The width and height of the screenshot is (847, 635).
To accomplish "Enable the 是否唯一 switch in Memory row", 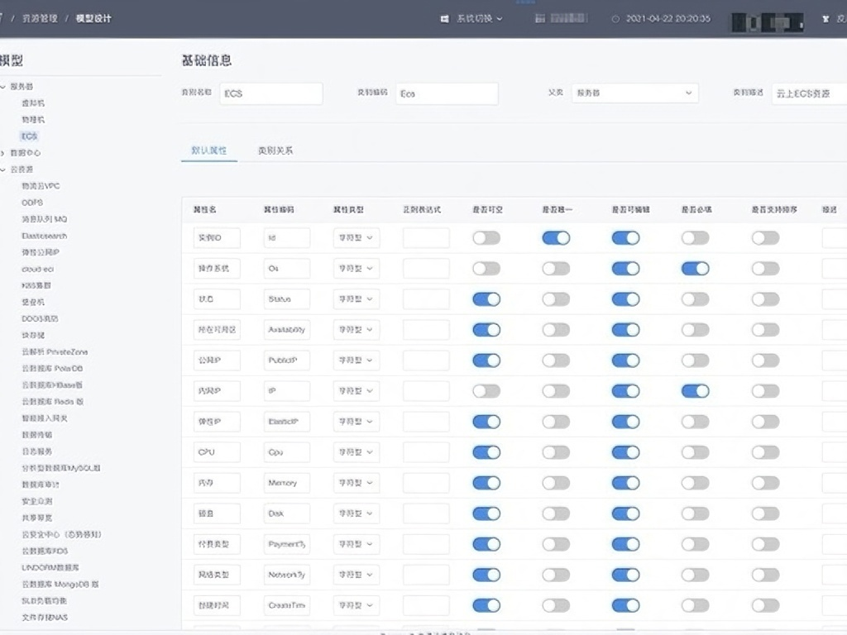I will (x=556, y=483).
